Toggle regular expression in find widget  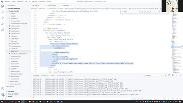pos(145,12)
